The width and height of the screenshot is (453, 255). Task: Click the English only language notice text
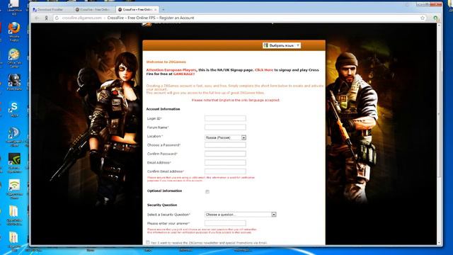[236, 100]
